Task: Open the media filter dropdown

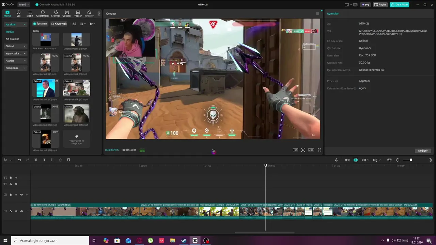Action: 92,24
